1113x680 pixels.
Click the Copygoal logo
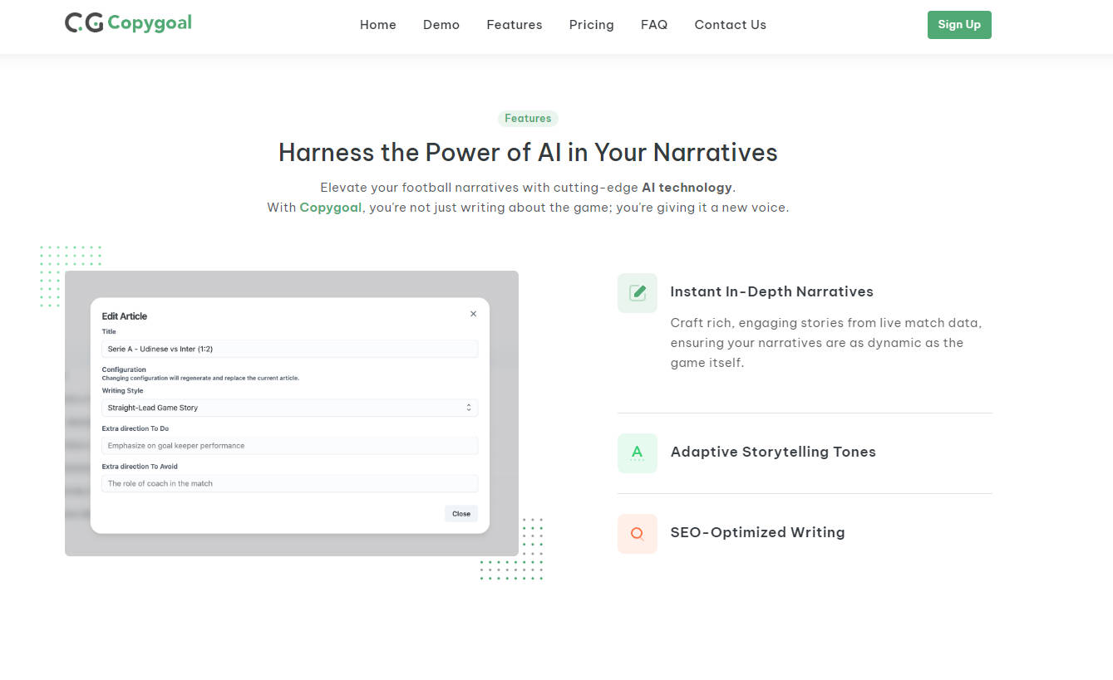click(x=128, y=23)
